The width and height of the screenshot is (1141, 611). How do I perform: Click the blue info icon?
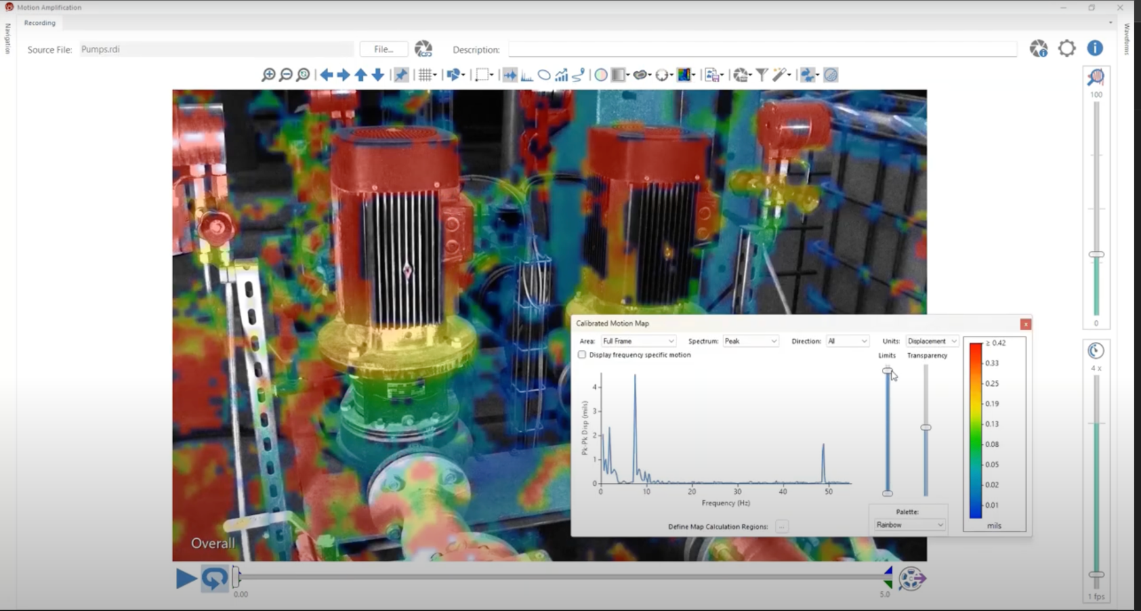tap(1094, 49)
